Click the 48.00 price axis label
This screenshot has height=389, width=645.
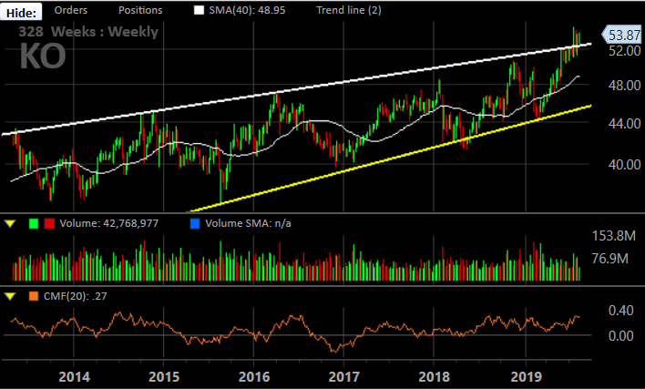(x=624, y=86)
